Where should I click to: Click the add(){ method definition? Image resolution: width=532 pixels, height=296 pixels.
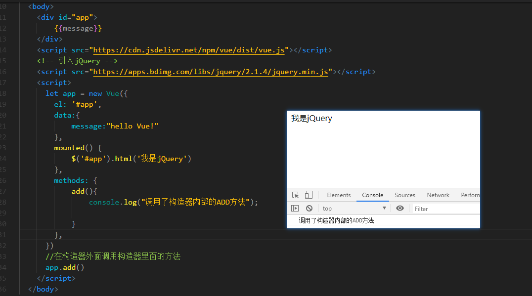point(85,191)
